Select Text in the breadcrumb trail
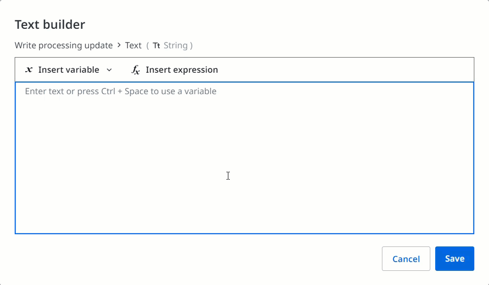The height and width of the screenshot is (285, 489). click(x=133, y=45)
